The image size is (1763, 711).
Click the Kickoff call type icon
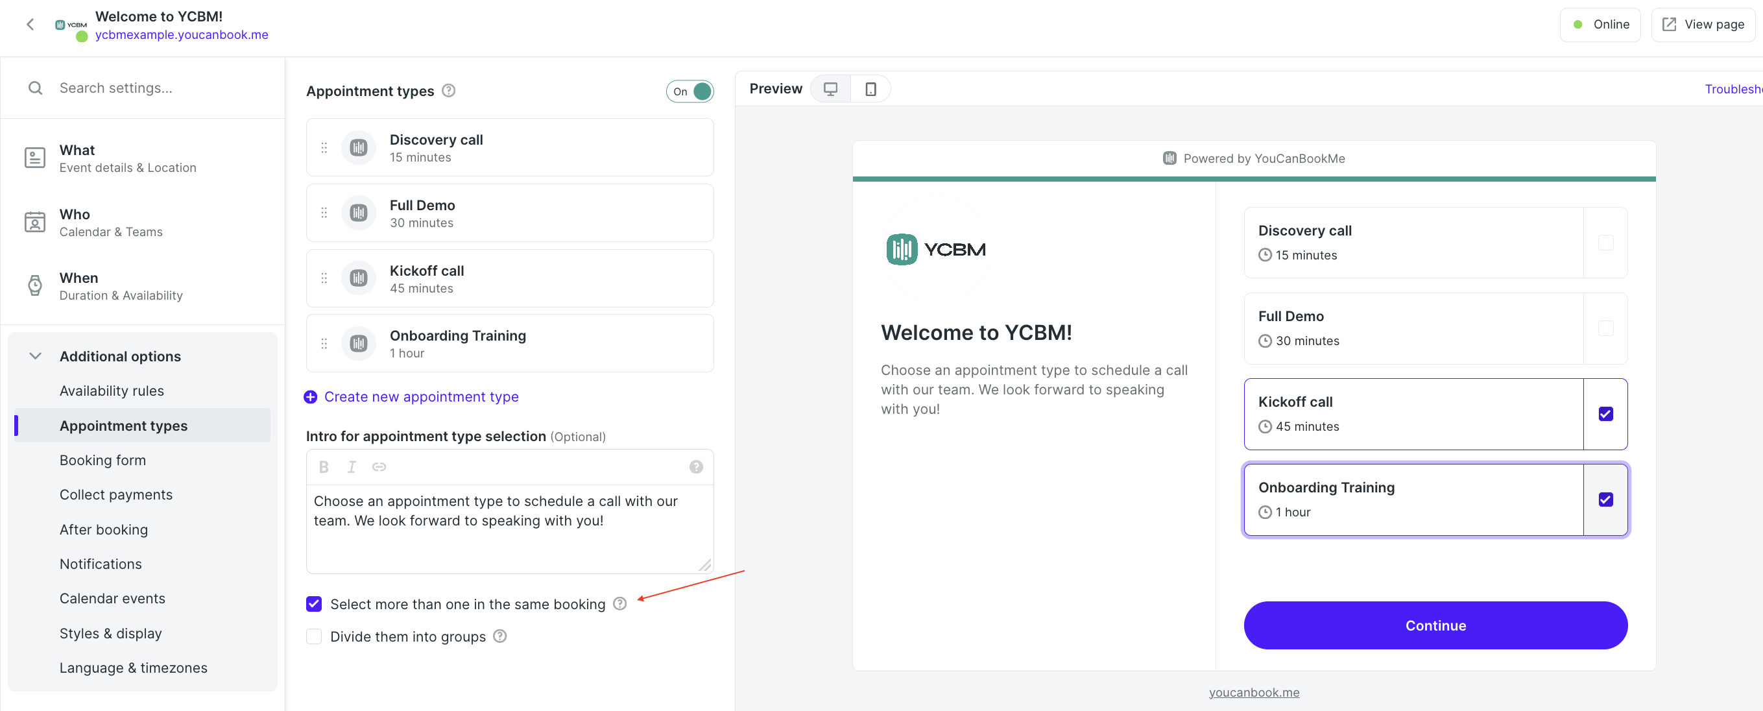[359, 278]
